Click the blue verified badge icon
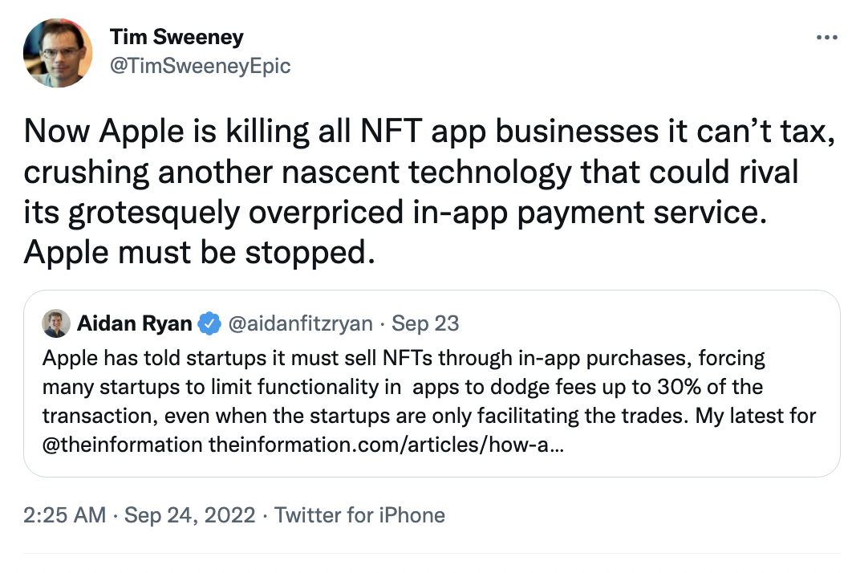The width and height of the screenshot is (852, 573). [x=209, y=323]
